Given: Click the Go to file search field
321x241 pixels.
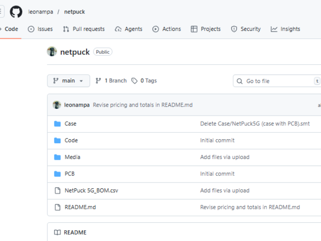Looking at the screenshot, I should (276, 81).
